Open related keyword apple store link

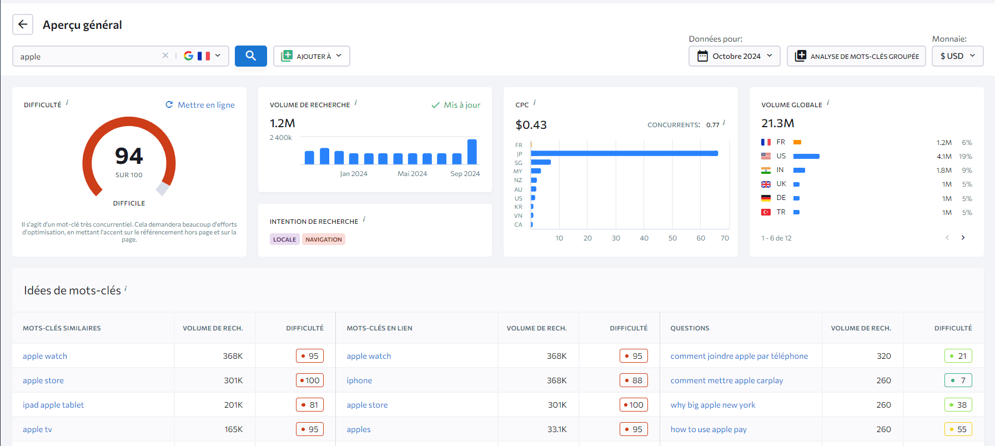click(367, 405)
